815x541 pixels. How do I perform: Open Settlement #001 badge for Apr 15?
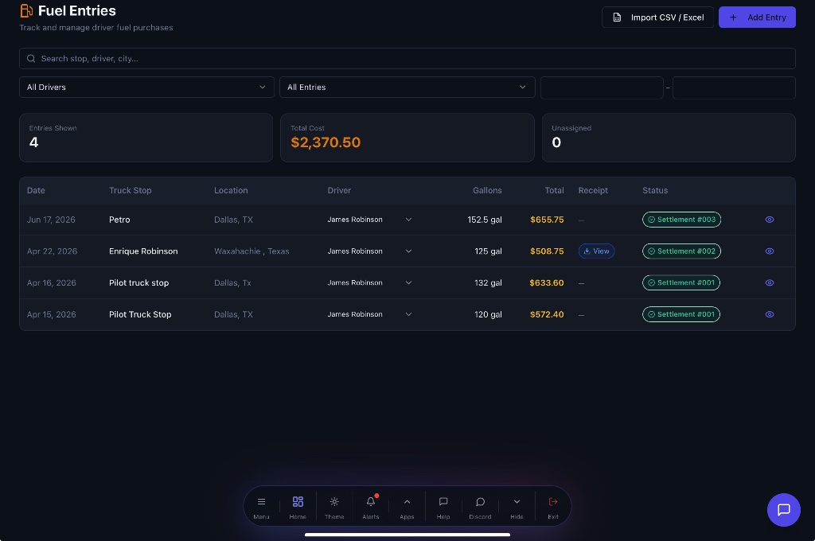click(x=681, y=314)
